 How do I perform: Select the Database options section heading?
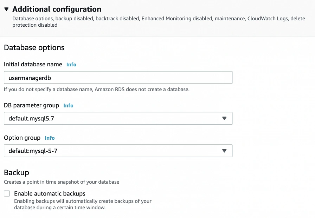coord(34,48)
